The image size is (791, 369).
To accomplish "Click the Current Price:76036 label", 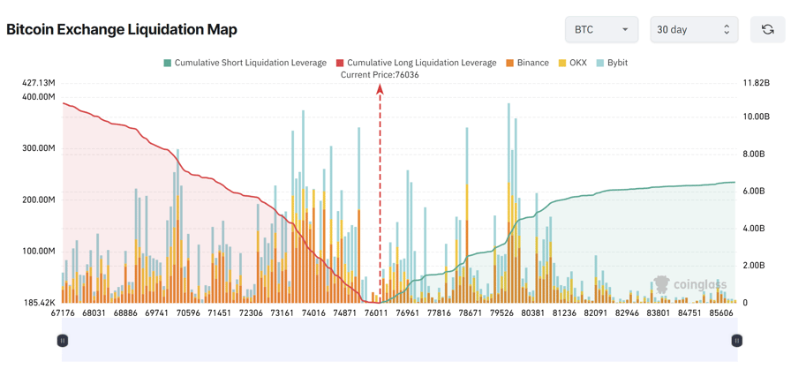I will pyautogui.click(x=380, y=75).
